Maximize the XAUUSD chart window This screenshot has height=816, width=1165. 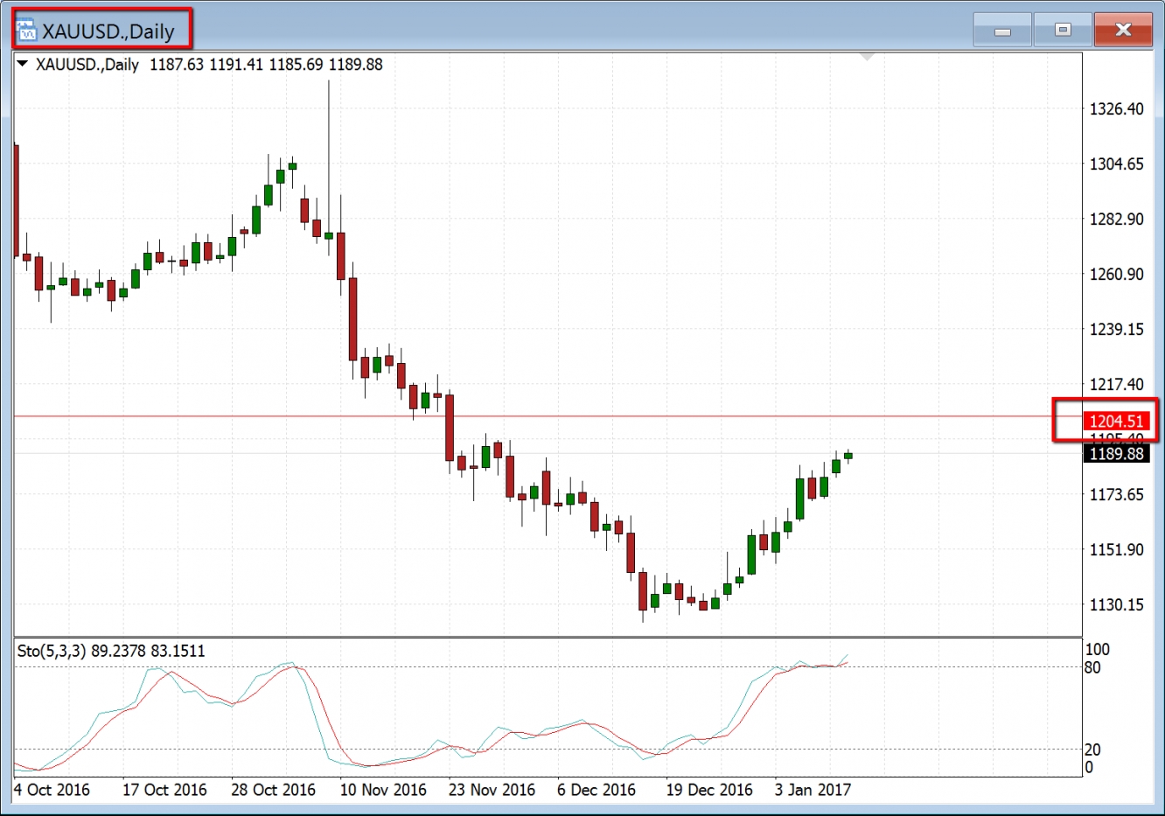[x=1063, y=31]
